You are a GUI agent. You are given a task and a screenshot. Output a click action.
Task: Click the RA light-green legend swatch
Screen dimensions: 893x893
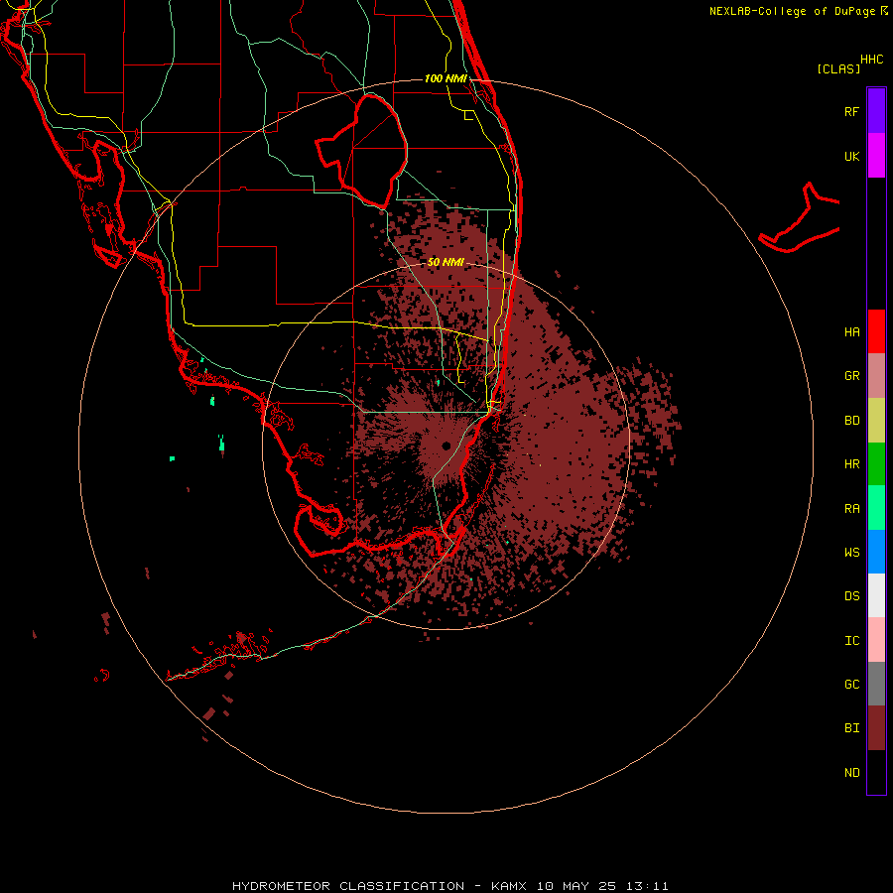coord(876,508)
